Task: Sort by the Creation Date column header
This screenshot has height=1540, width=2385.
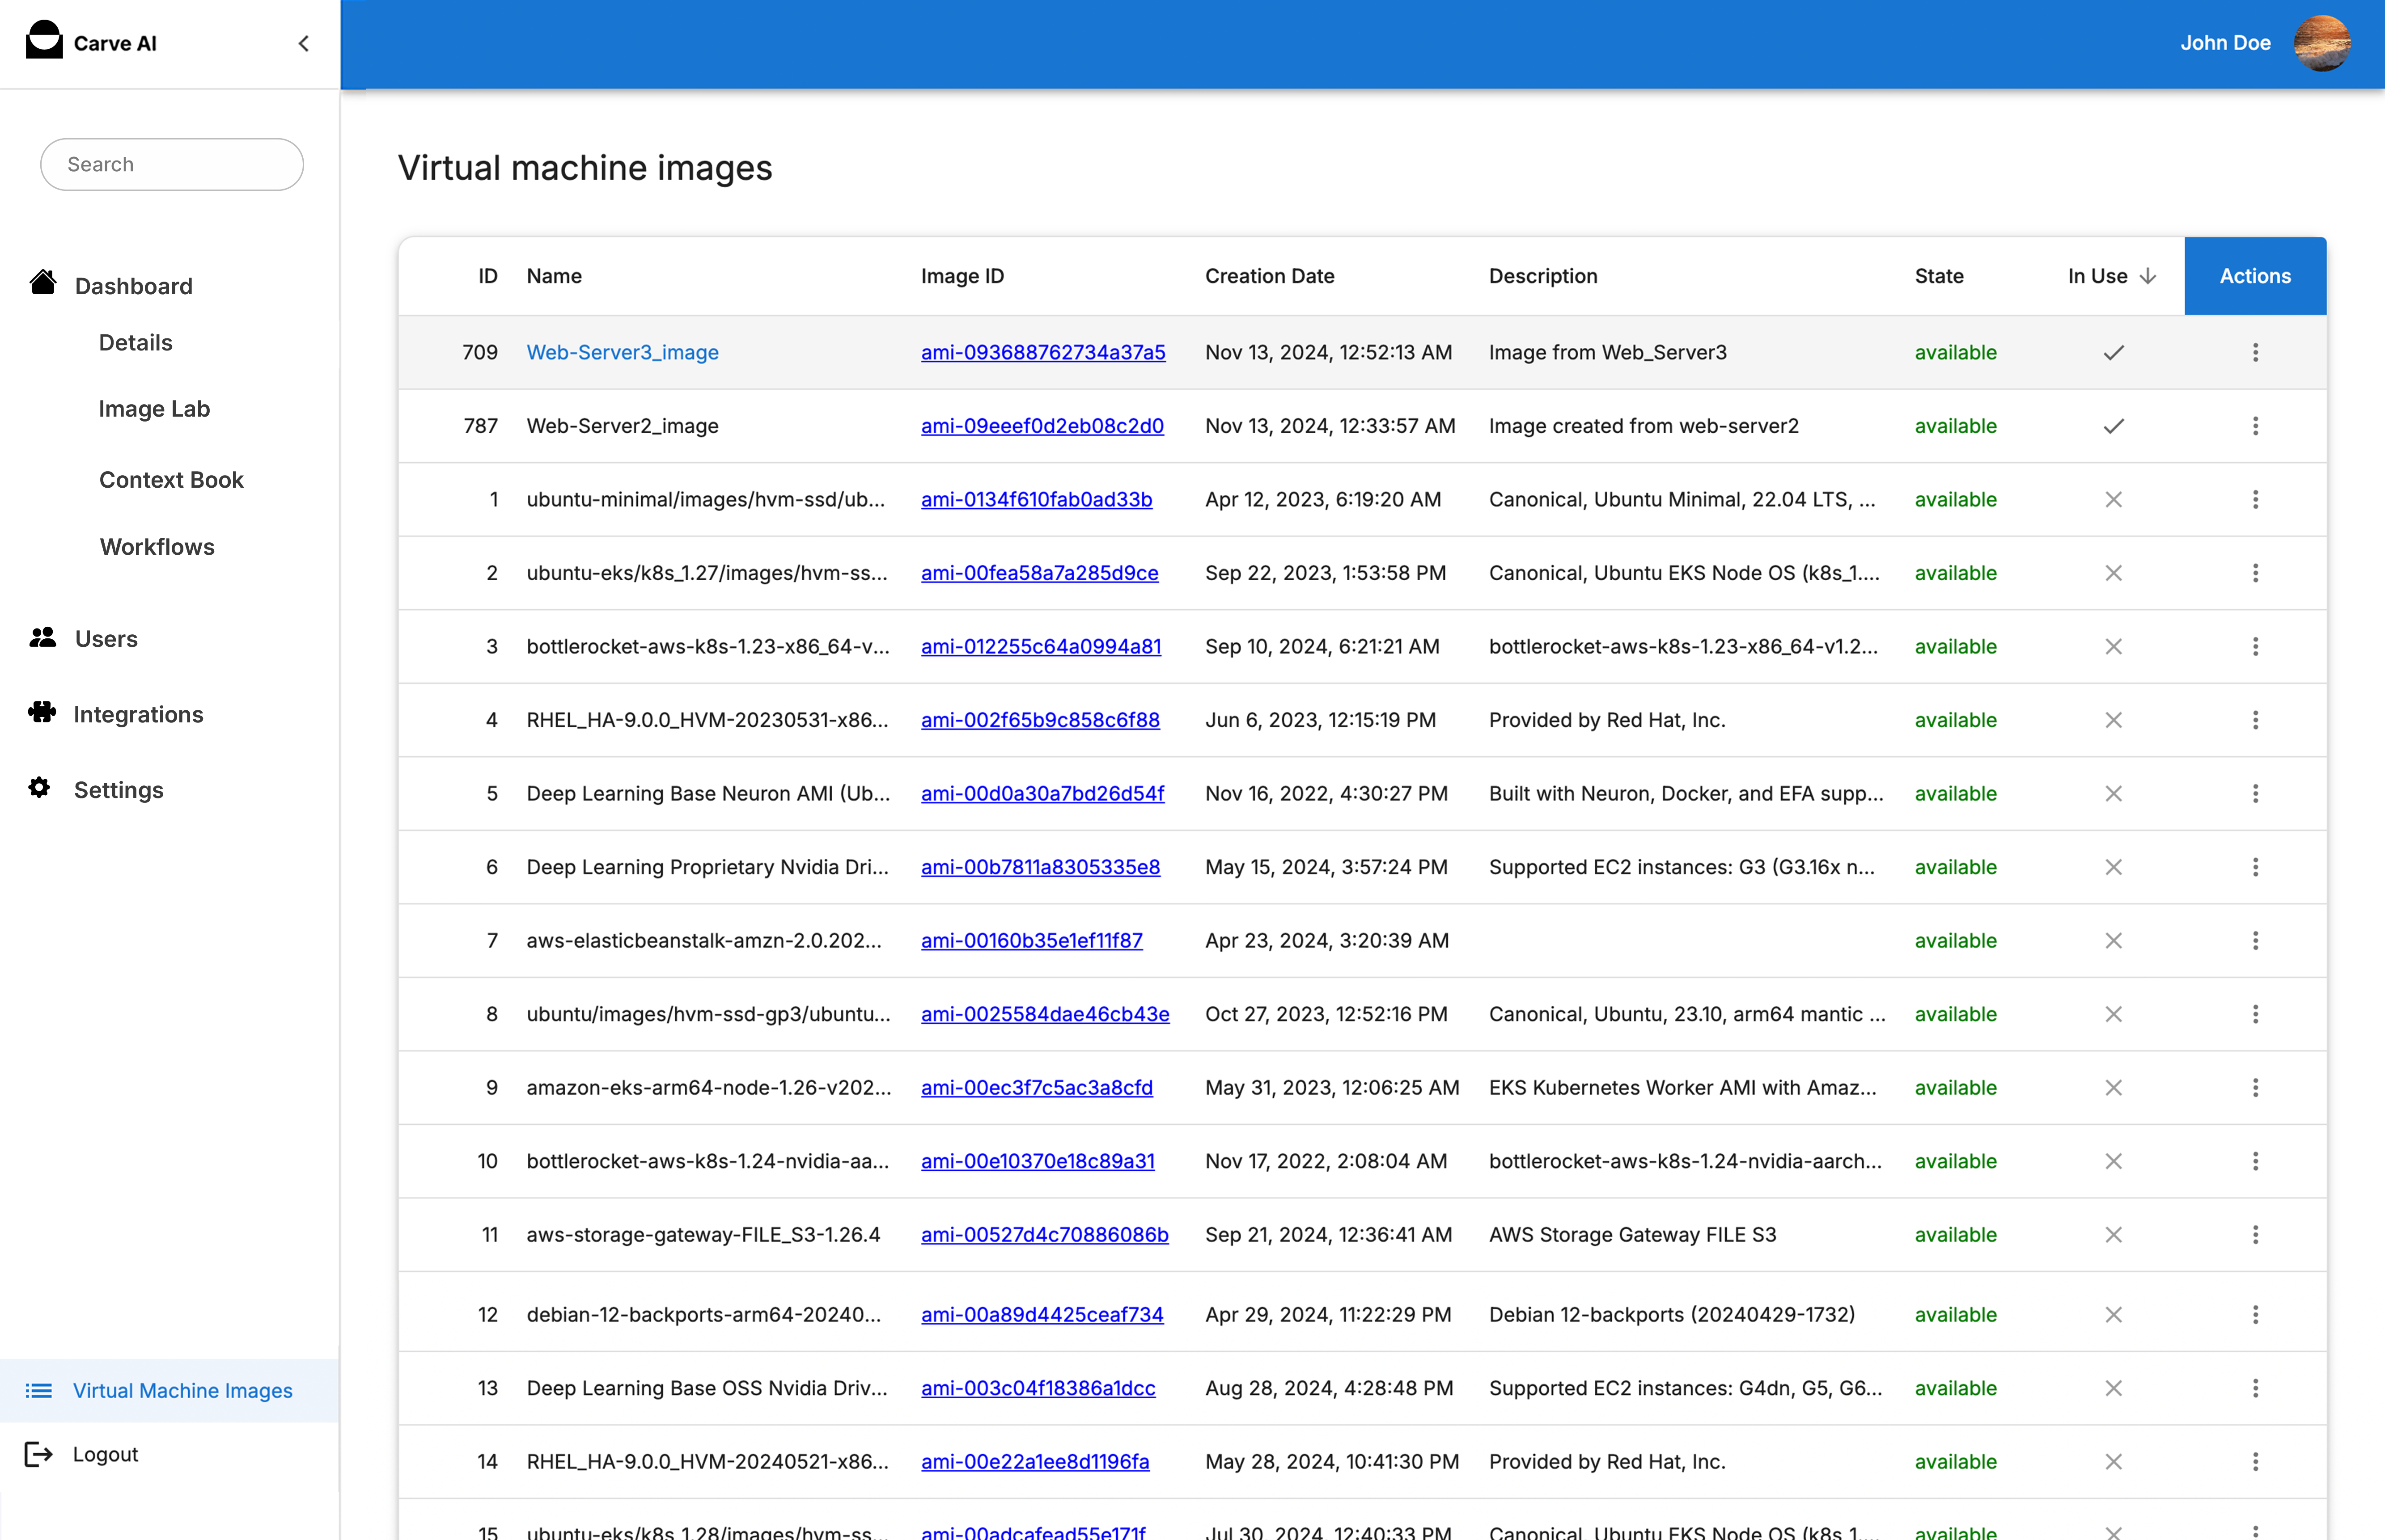Action: [x=1269, y=276]
